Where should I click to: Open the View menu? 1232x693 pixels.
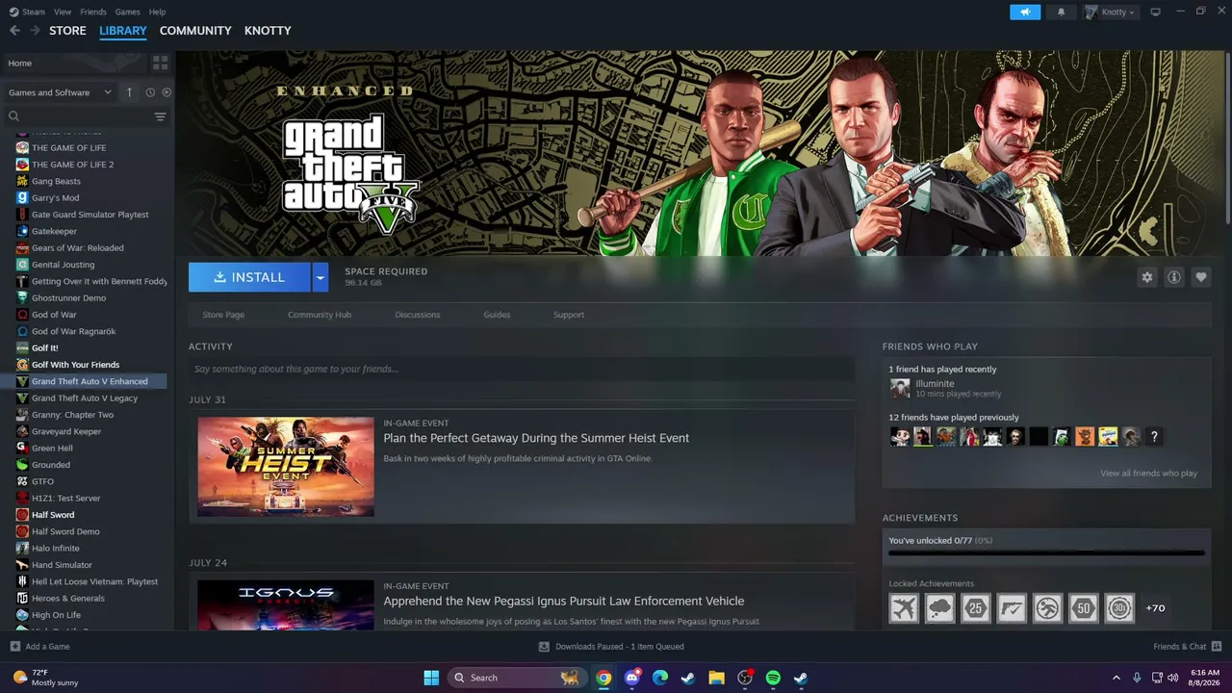[x=63, y=12]
